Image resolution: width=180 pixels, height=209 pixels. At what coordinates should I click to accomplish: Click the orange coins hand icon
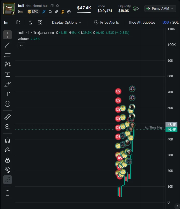63,12
